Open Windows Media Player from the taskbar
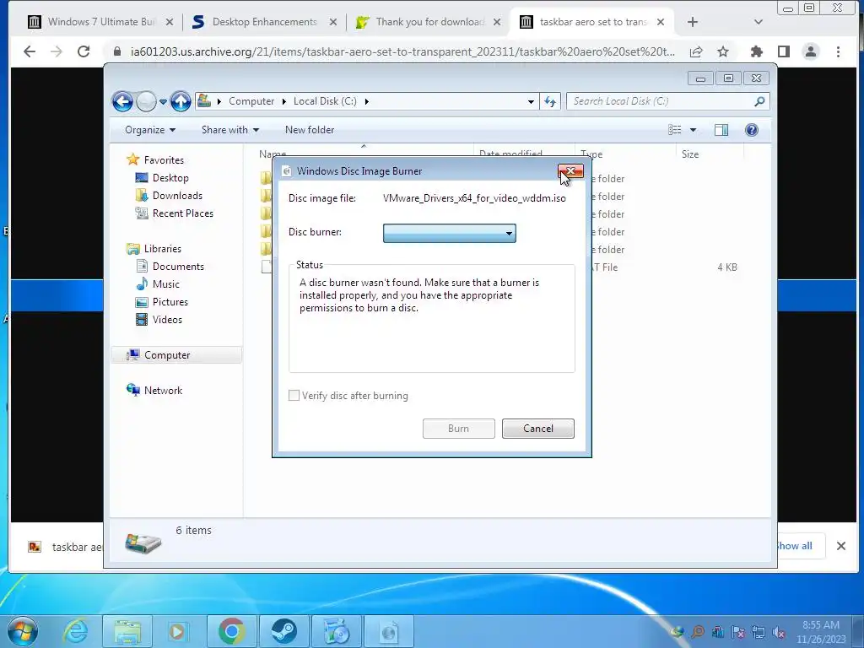Viewport: 864px width, 648px height. (177, 631)
